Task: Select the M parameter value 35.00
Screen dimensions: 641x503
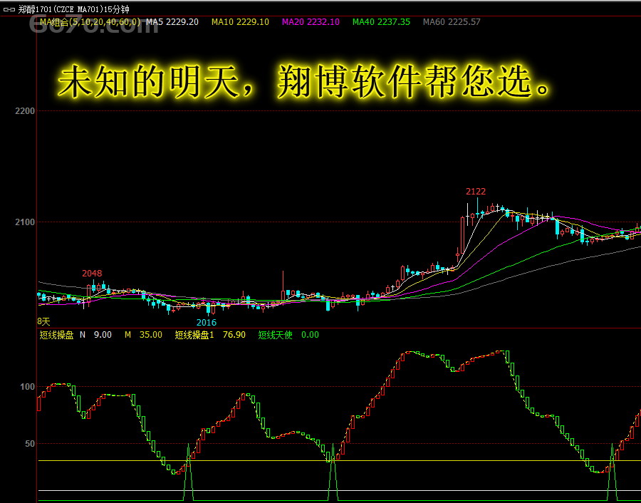Action: click(x=151, y=335)
